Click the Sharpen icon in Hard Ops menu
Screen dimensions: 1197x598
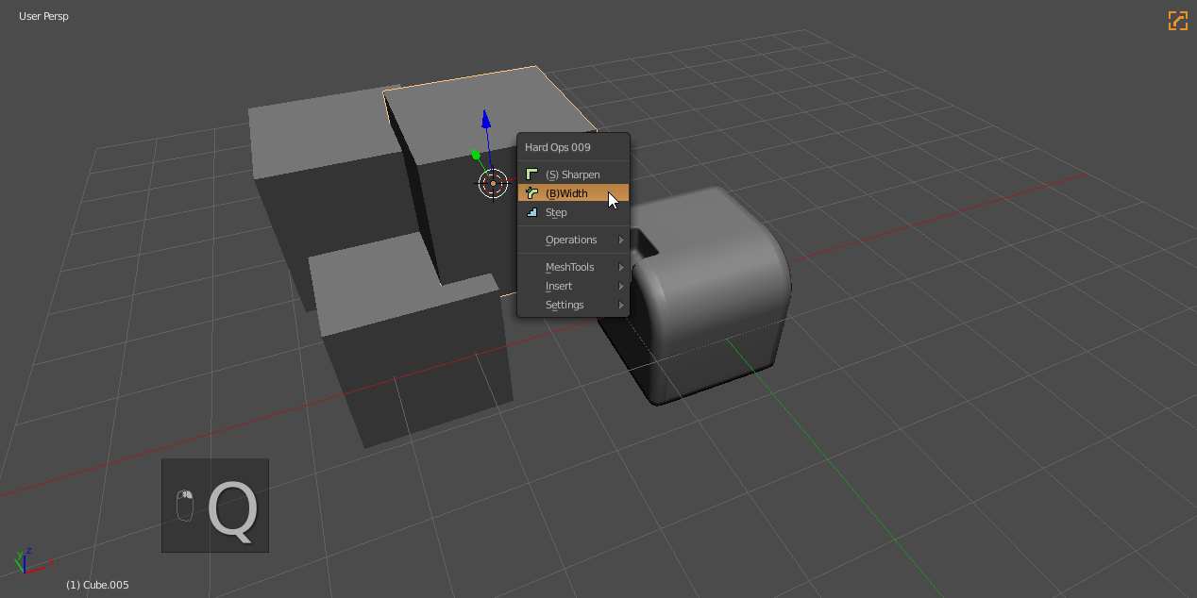click(531, 174)
